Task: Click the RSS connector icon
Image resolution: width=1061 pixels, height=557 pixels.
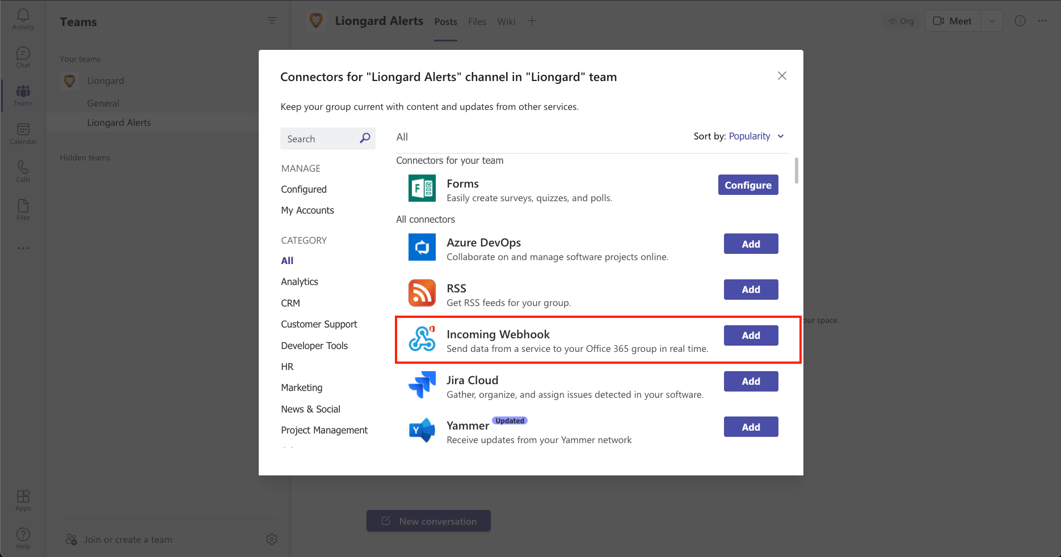Action: [x=422, y=293]
